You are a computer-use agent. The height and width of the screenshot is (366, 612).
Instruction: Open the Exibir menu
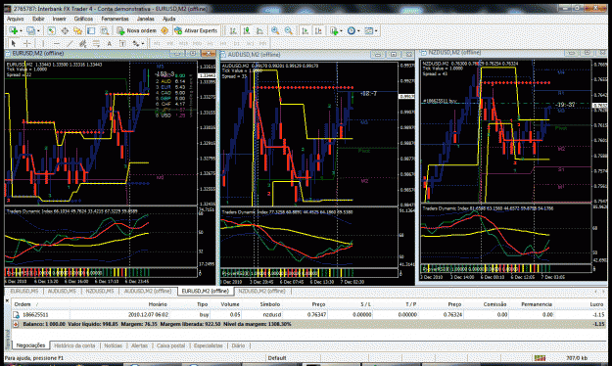pyautogui.click(x=38, y=19)
